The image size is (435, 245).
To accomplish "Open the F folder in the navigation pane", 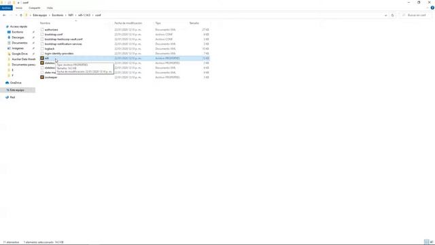I will (12, 76).
